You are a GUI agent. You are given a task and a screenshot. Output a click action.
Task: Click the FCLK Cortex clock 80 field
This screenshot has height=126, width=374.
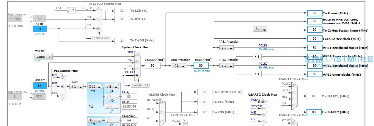[315, 39]
